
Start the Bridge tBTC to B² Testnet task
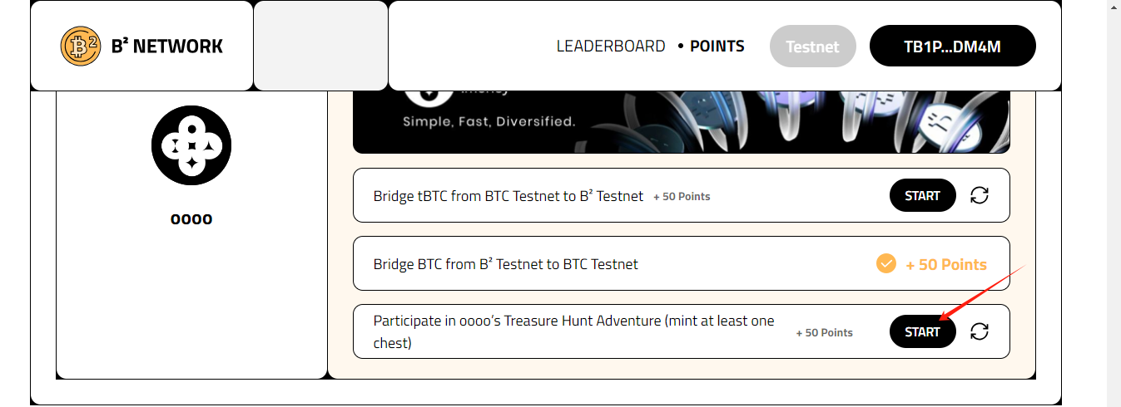[x=923, y=195]
